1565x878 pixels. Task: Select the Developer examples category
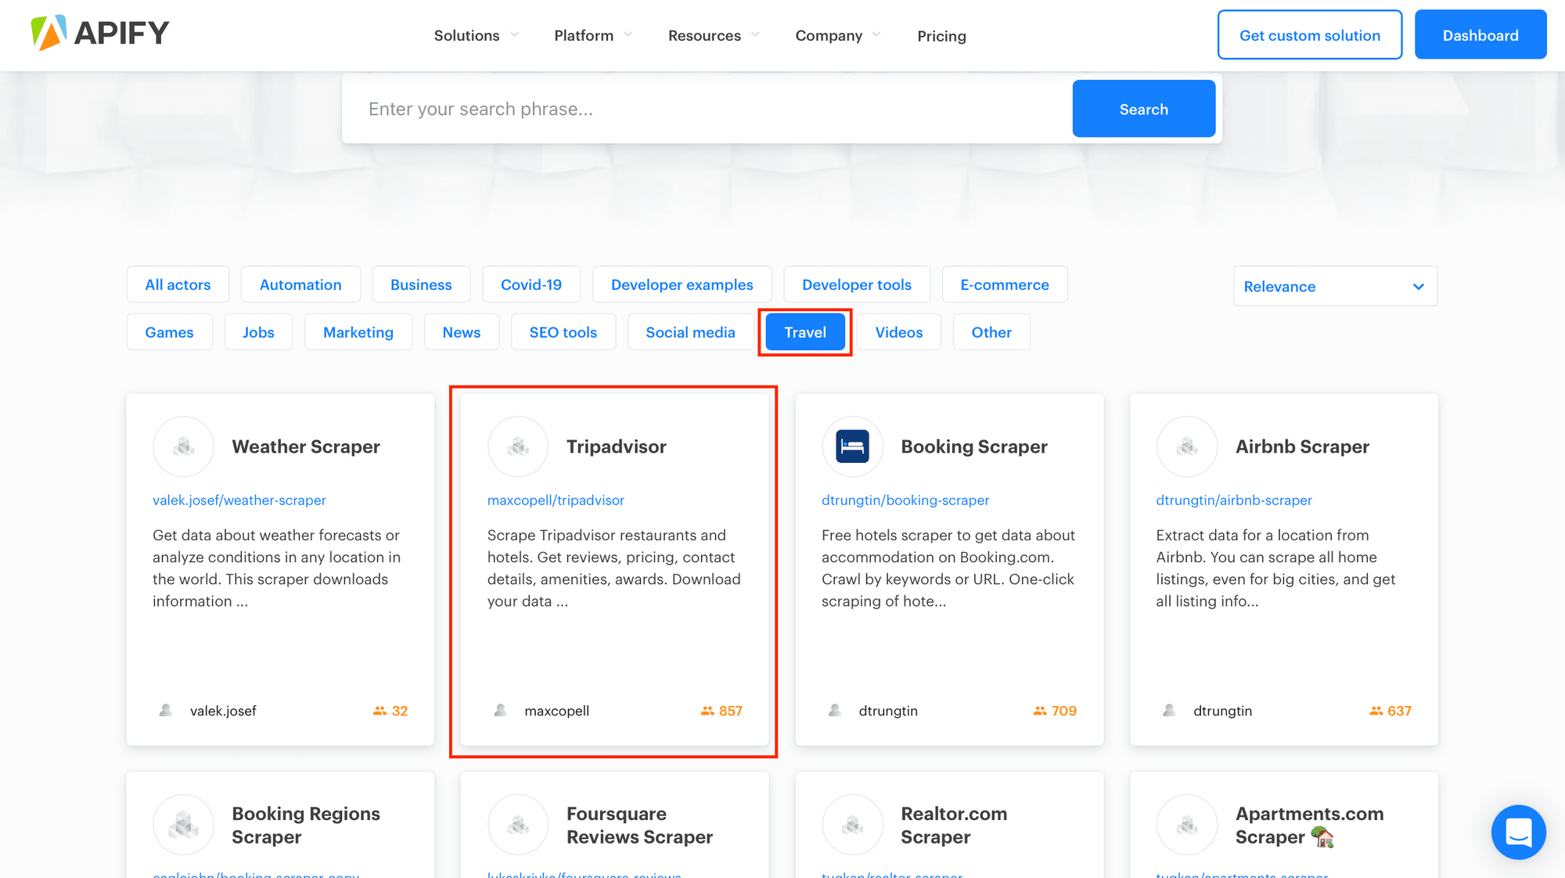(x=682, y=285)
